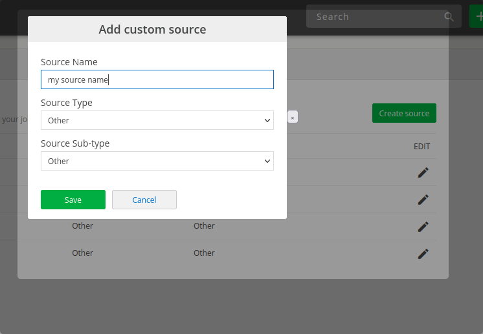Click the Source Sub-type label
Screen dimensions: 483x334
pyautogui.click(x=75, y=143)
